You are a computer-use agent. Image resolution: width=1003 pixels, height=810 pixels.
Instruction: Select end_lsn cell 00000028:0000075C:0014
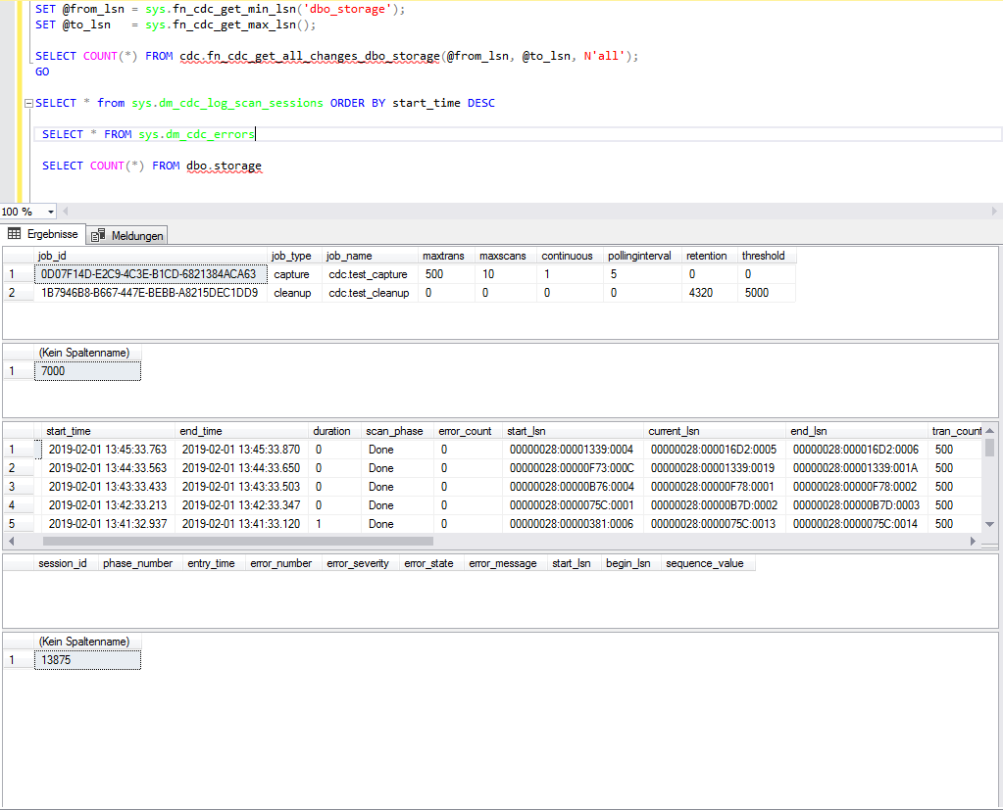(x=857, y=524)
